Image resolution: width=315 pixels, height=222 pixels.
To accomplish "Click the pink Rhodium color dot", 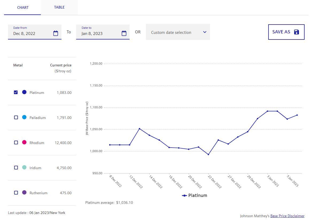I will pos(24,142).
